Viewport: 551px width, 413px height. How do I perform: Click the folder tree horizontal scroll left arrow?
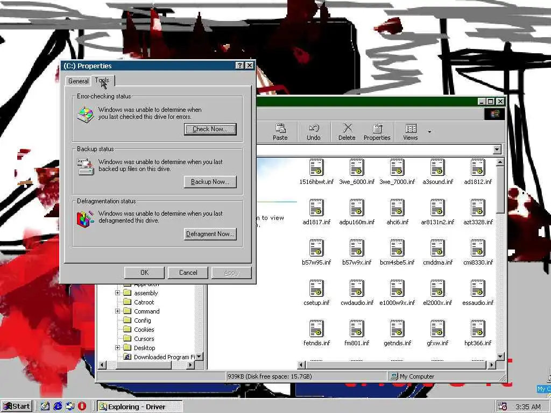tap(102, 365)
